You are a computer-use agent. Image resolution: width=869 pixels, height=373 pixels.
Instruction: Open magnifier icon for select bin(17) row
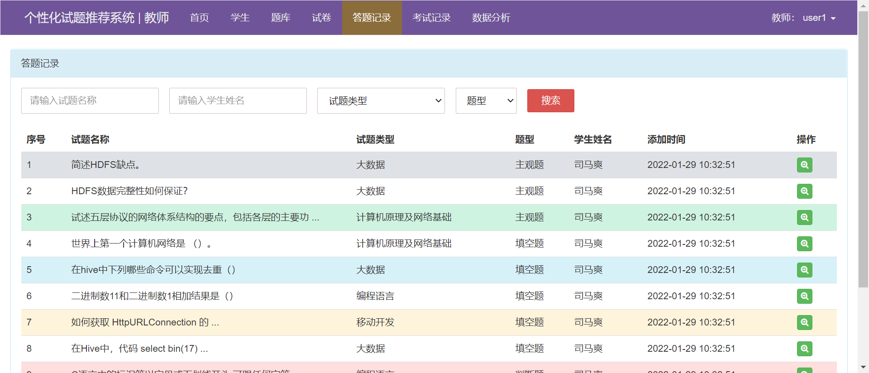804,349
